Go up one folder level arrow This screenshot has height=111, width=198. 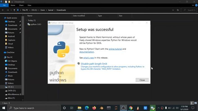pyautogui.click(x=14, y=10)
